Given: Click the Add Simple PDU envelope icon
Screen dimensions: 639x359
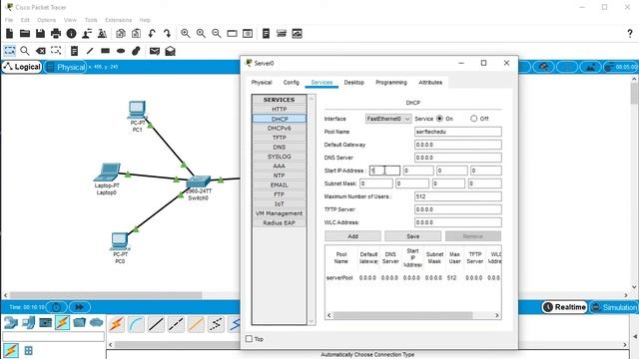Looking at the screenshot, I should 155,51.
